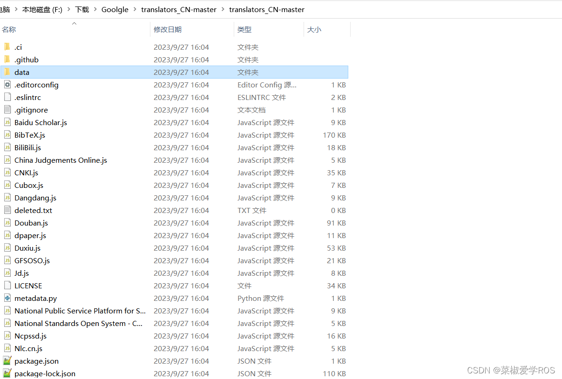This screenshot has width=562, height=379.
Task: Click the Ncpssd.js file icon
Action: point(7,336)
